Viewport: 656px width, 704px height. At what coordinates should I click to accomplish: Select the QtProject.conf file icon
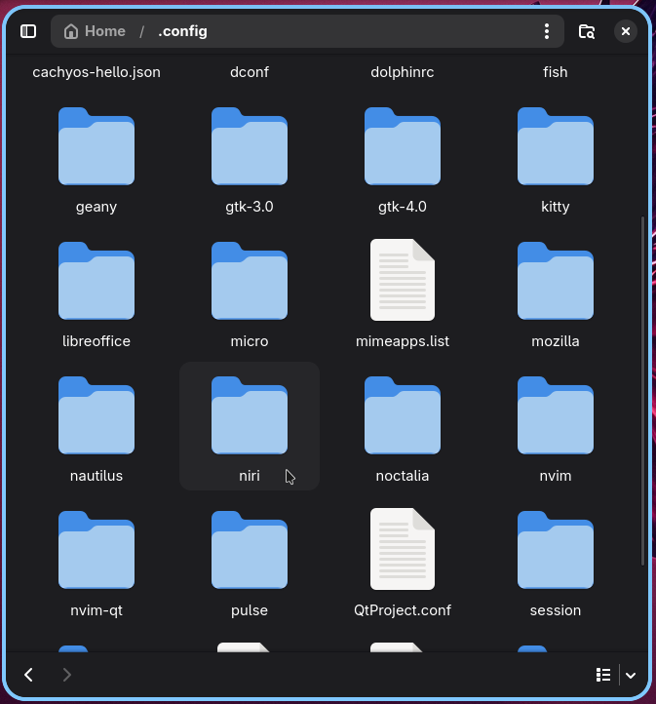click(403, 549)
